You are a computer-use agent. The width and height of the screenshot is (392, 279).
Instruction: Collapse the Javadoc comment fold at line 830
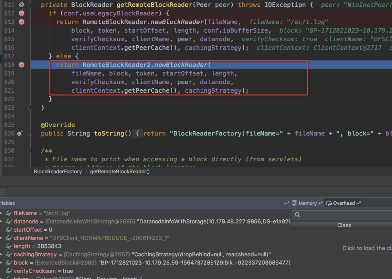pyautogui.click(x=31, y=151)
